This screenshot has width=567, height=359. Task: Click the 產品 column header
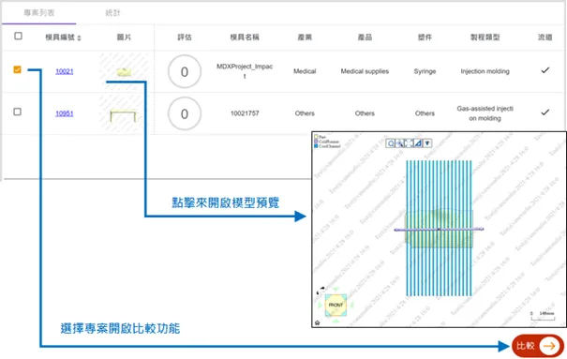click(x=365, y=37)
